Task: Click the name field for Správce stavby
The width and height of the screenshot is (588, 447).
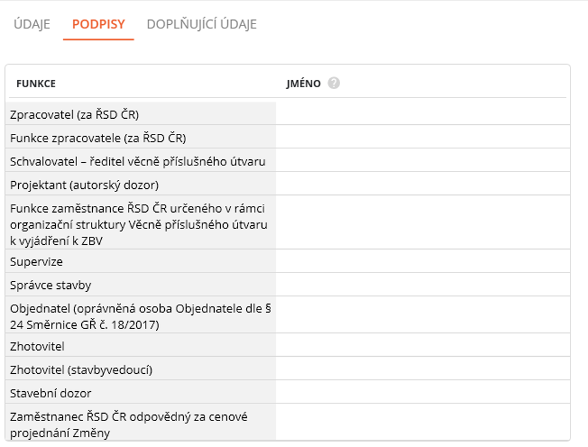Action: point(422,285)
